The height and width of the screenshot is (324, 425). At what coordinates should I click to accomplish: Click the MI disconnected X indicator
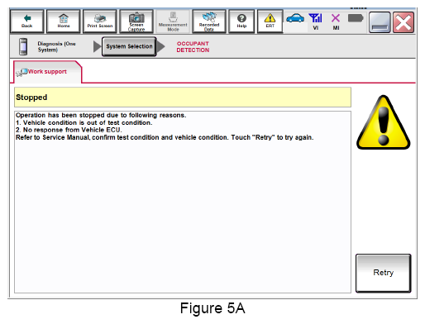coord(336,21)
